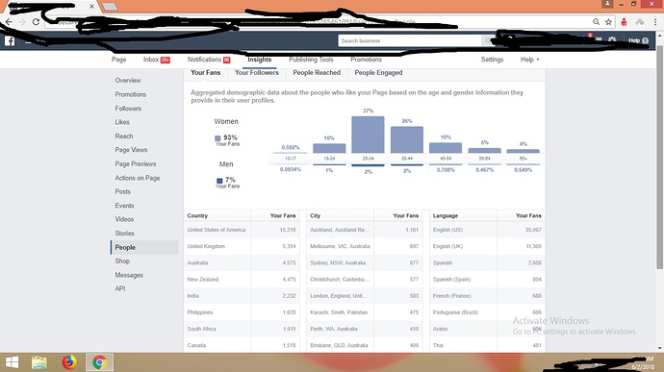Open Firefox from the taskbar
The height and width of the screenshot is (372, 664).
pyautogui.click(x=69, y=362)
